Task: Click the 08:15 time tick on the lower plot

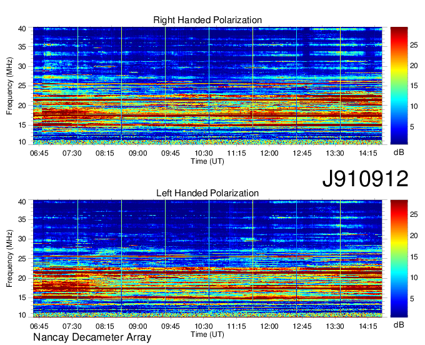Action: point(105,326)
